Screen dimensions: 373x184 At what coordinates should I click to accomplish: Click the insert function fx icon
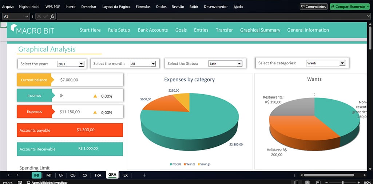click(x=52, y=16)
